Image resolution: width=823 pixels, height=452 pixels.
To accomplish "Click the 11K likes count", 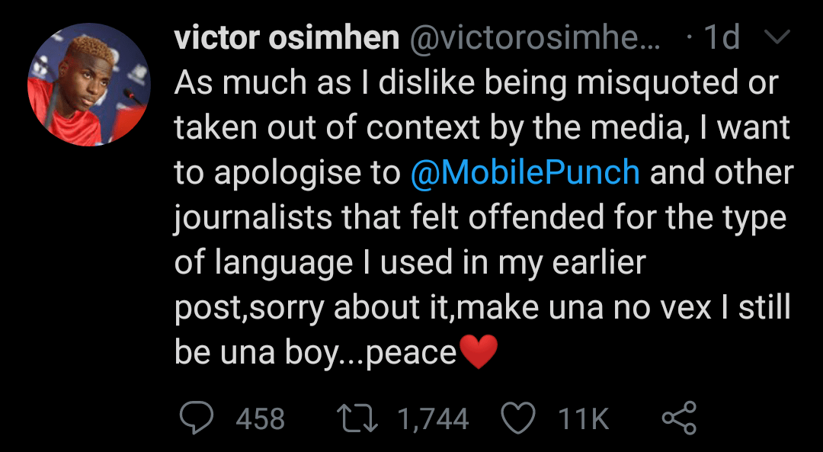I will (x=584, y=418).
